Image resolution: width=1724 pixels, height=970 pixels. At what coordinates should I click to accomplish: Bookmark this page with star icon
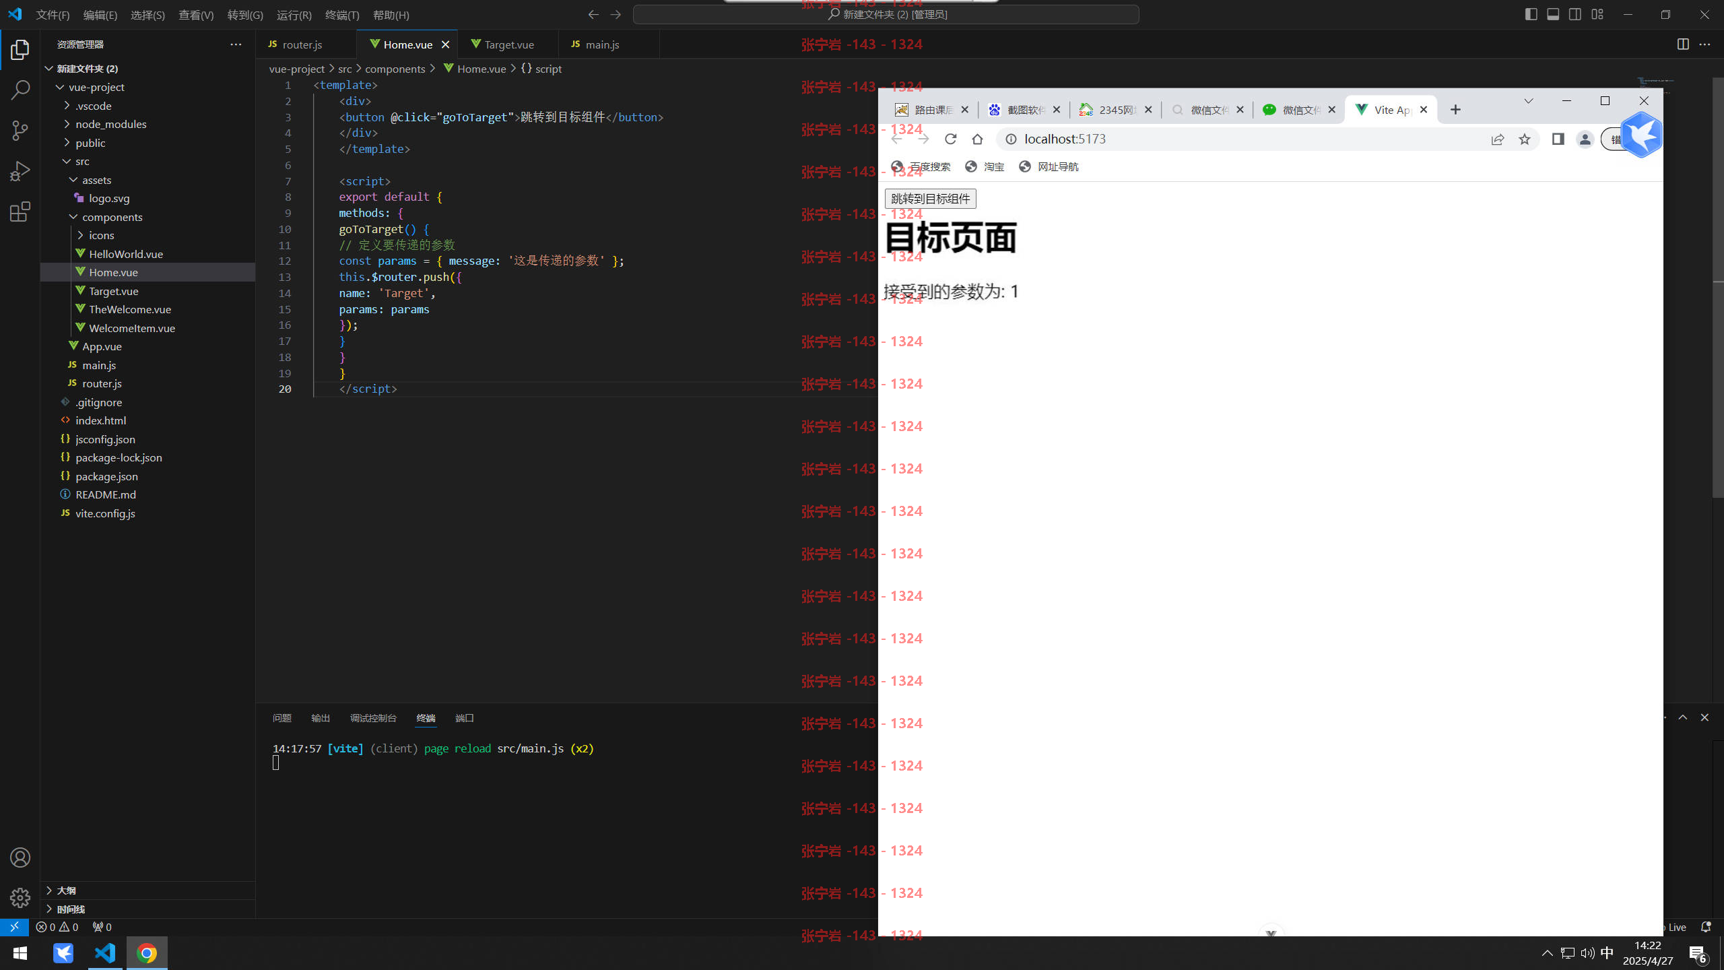pos(1525,139)
